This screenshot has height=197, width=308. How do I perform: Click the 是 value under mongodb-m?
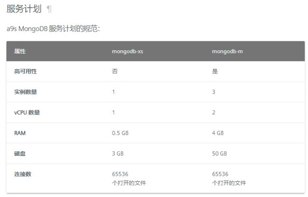215,71
